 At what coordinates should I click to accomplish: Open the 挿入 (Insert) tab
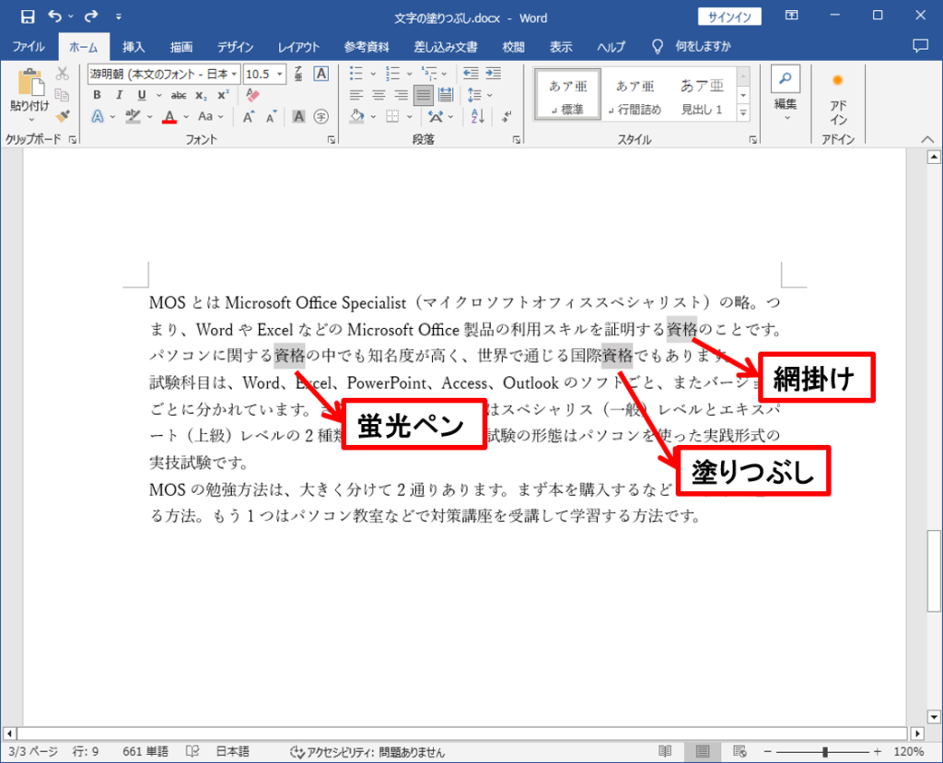[x=134, y=47]
